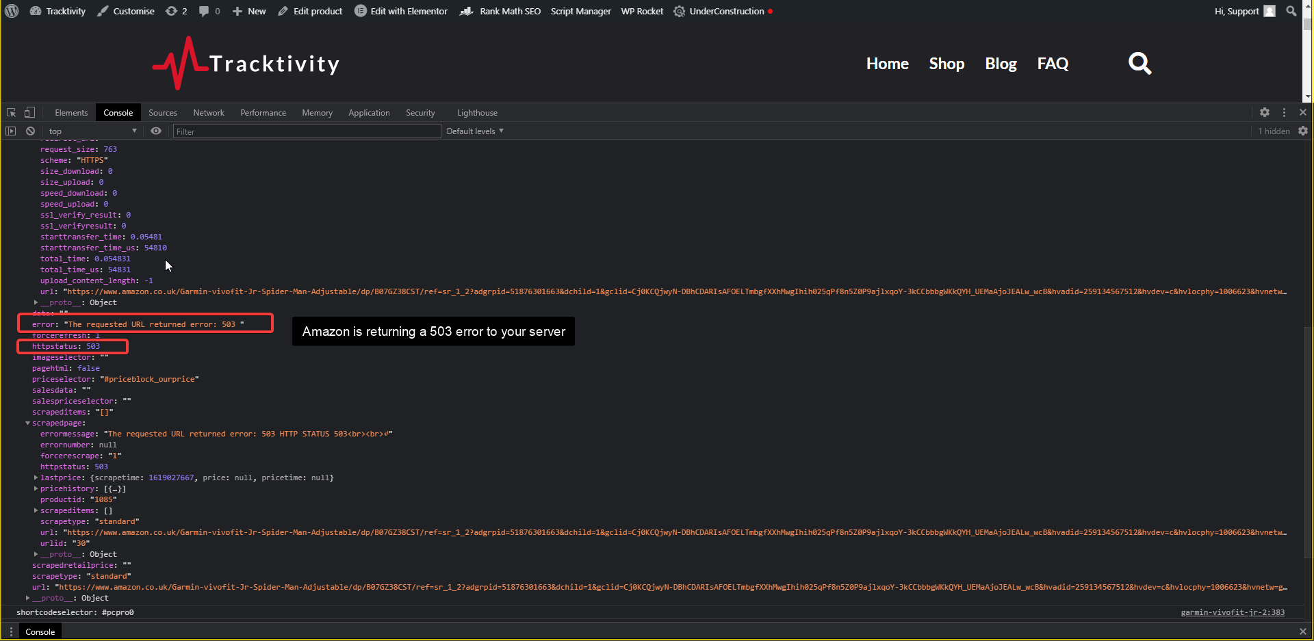Switch to the Security tab
The width and height of the screenshot is (1314, 641).
click(420, 113)
